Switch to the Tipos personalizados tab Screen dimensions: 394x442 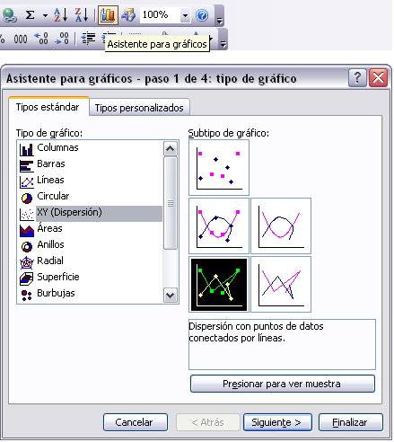point(139,108)
